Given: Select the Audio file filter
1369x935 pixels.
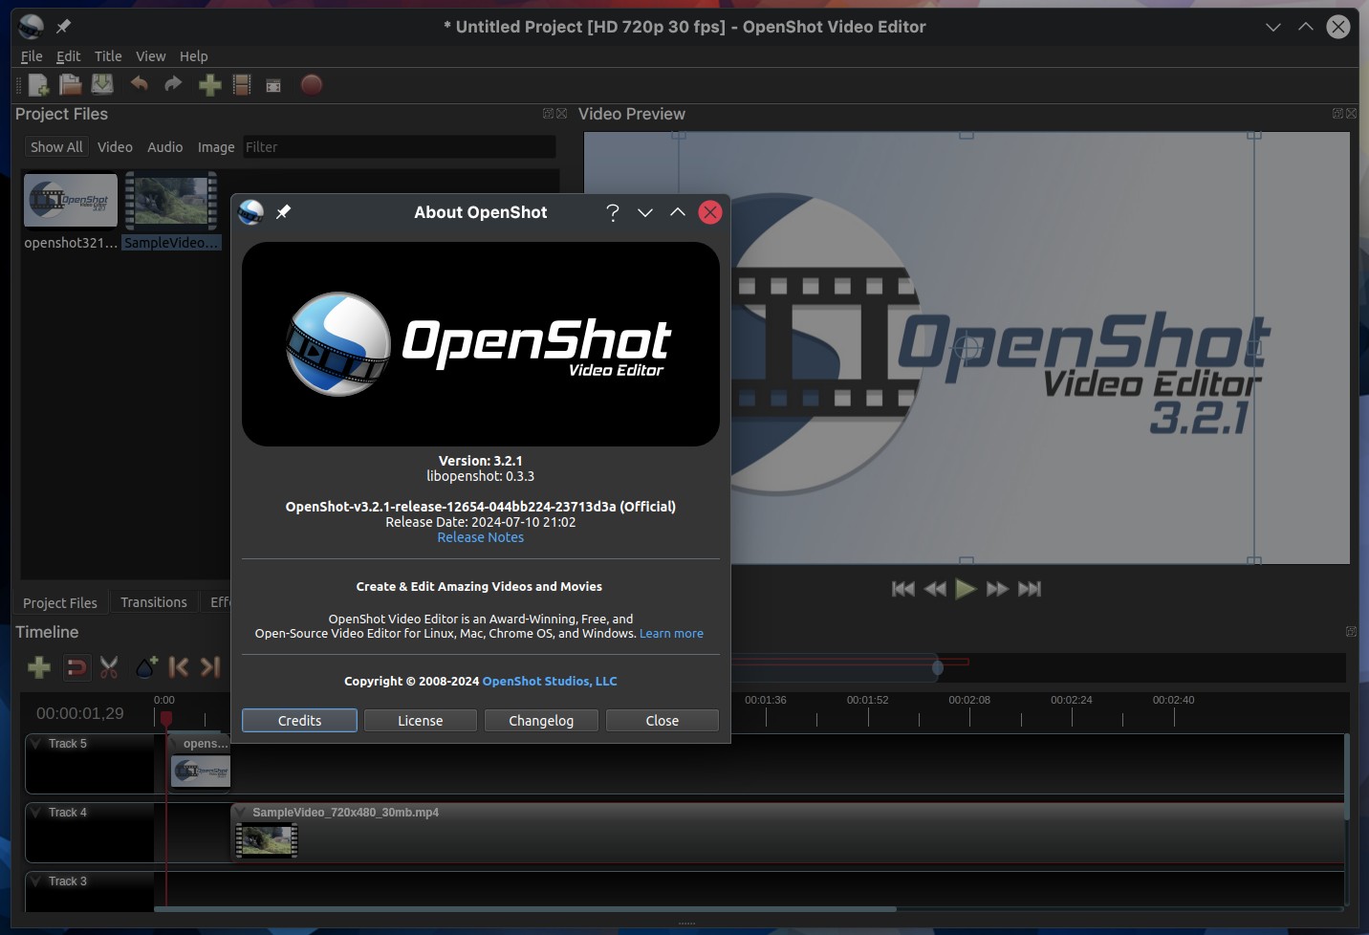Looking at the screenshot, I should (164, 147).
